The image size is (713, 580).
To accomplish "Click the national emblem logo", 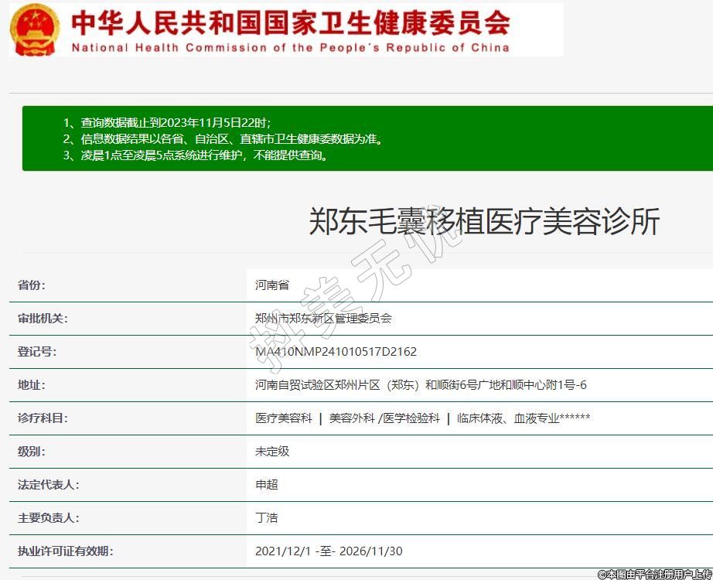I will pyautogui.click(x=35, y=29).
